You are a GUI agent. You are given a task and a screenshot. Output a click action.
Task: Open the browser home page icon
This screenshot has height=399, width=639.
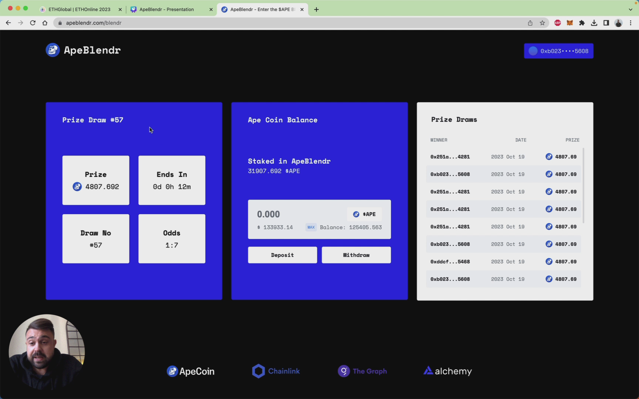tap(45, 23)
